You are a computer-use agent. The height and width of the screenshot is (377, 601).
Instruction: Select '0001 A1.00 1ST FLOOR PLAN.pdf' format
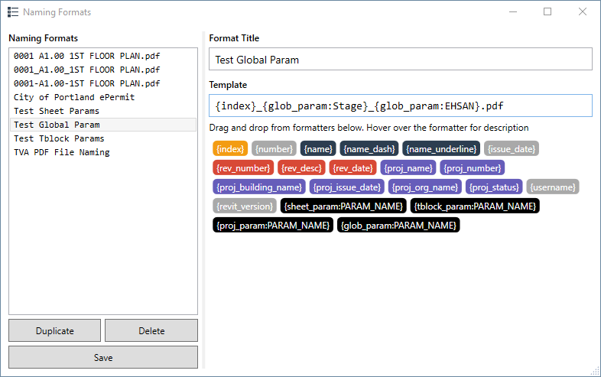point(103,56)
